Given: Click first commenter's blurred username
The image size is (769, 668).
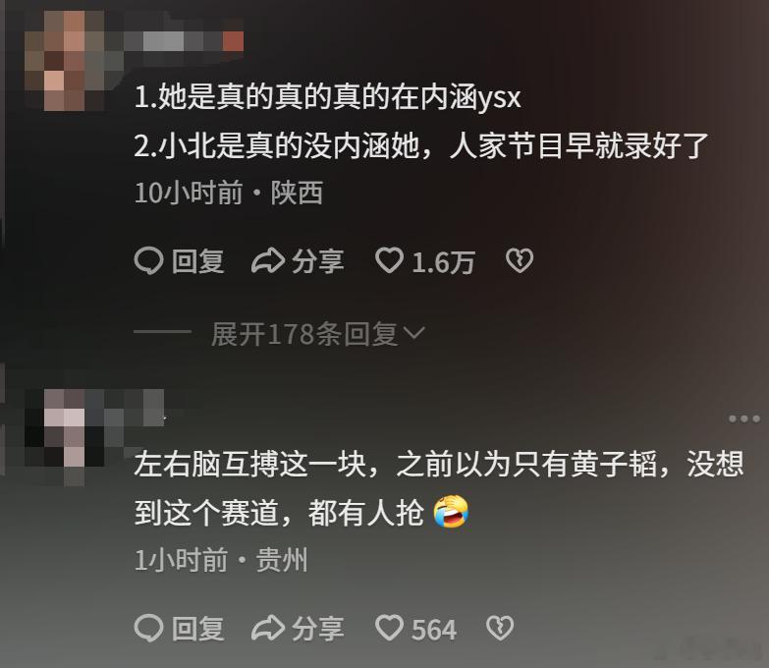Looking at the screenshot, I should pyautogui.click(x=184, y=41).
